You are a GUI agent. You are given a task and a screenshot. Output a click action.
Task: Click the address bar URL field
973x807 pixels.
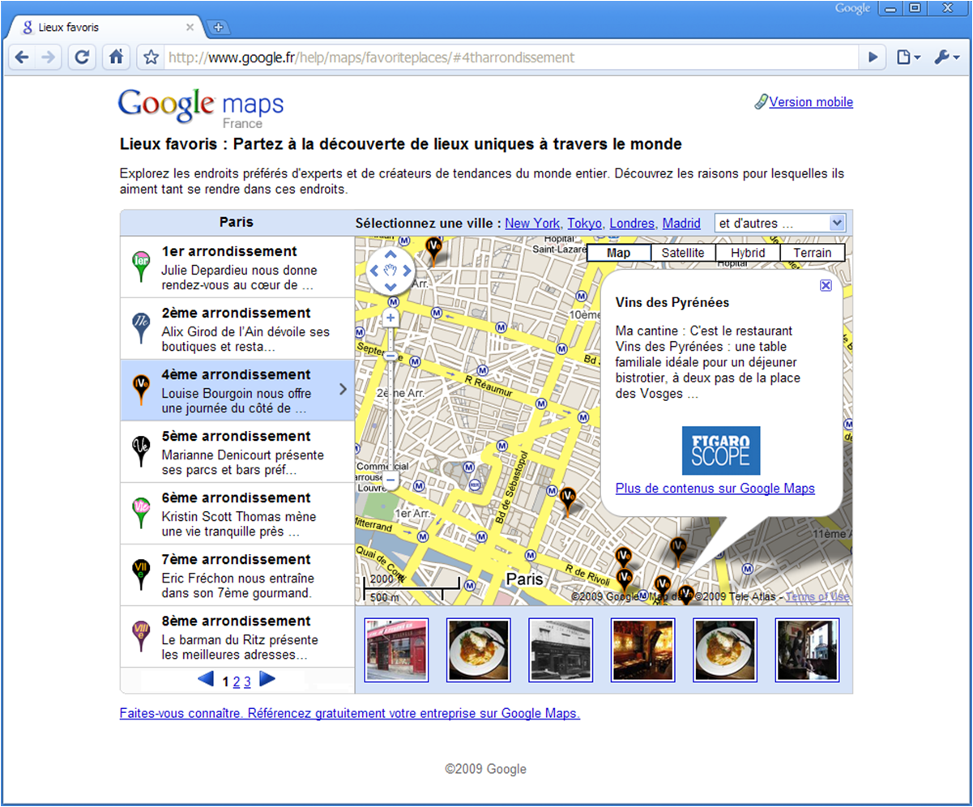tap(510, 58)
